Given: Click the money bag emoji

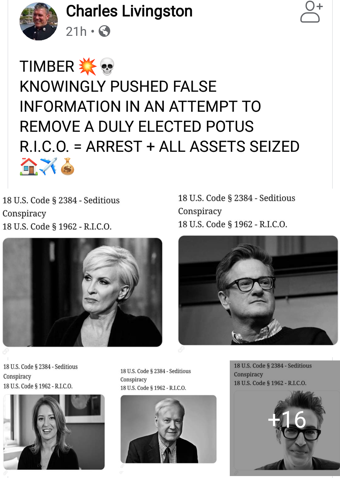Looking at the screenshot, I should coord(68,166).
